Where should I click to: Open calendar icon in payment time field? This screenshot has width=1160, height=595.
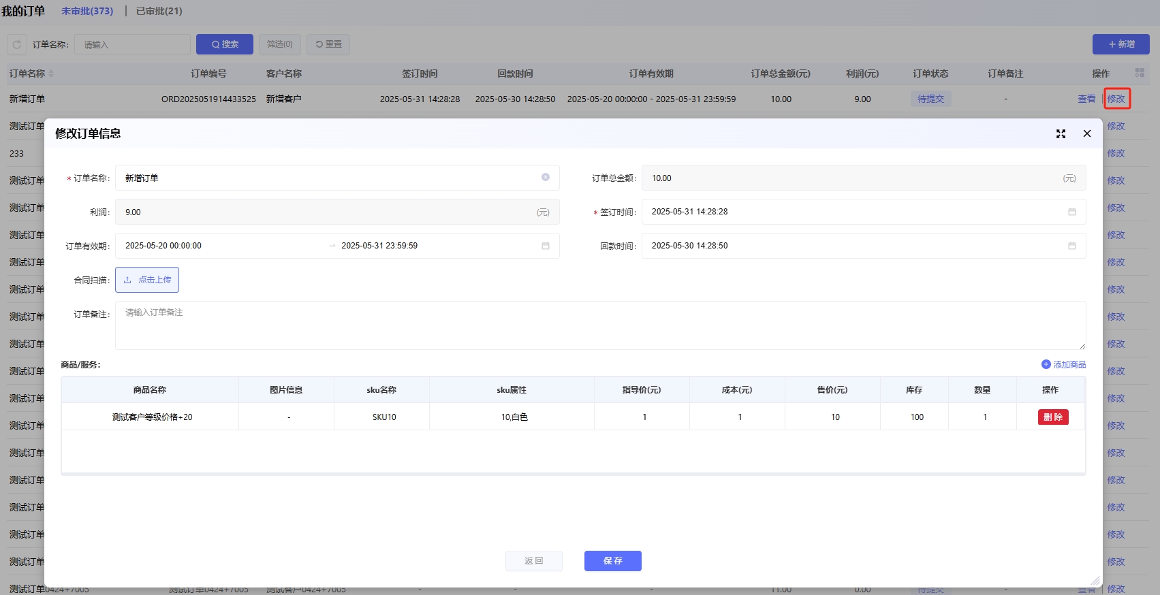tap(1072, 246)
